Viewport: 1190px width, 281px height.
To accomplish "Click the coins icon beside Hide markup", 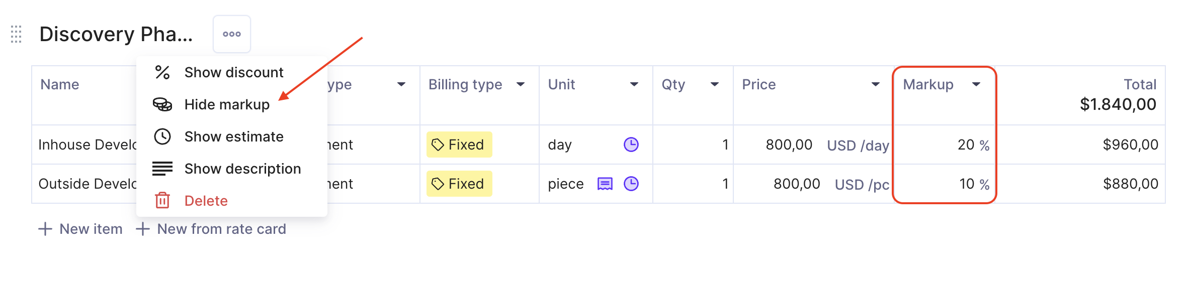I will click(162, 104).
